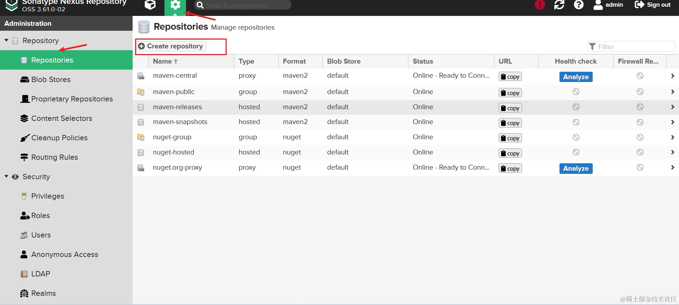Click maven-public health check disabled icon
679x305 pixels.
tap(576, 92)
